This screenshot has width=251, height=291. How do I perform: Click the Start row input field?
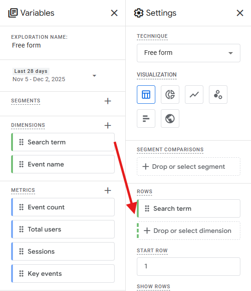pyautogui.click(x=189, y=266)
